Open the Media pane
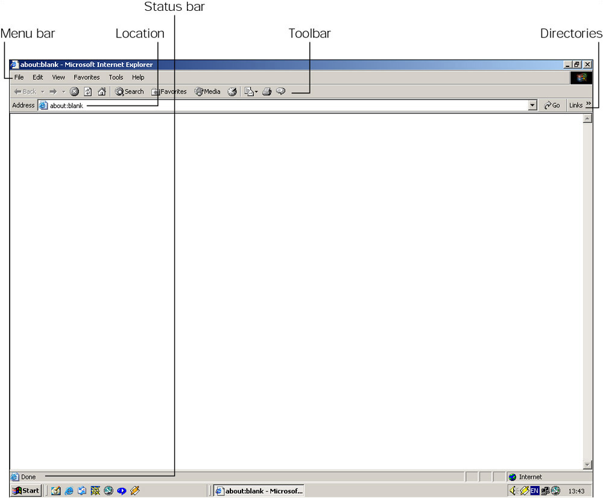This screenshot has width=603, height=498. click(x=207, y=92)
